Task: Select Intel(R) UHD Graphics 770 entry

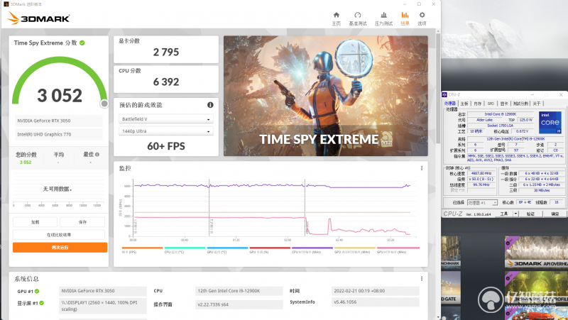Action: pyautogui.click(x=59, y=134)
